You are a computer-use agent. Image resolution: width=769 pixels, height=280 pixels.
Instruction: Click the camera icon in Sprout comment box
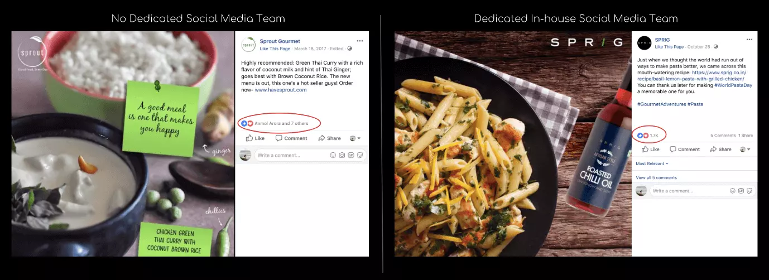tap(342, 155)
